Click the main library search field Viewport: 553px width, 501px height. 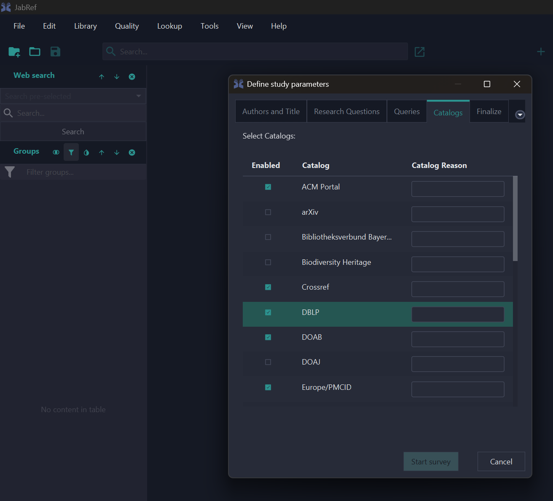(x=255, y=51)
